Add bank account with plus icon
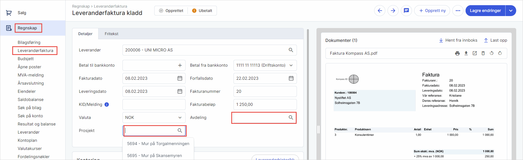Viewport: 523px width, 160px height. pos(180,65)
